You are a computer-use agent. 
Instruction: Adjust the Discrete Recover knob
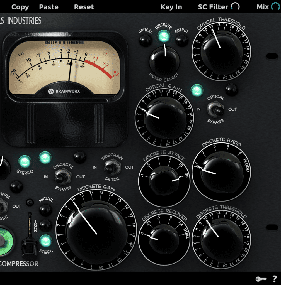pos(164,239)
